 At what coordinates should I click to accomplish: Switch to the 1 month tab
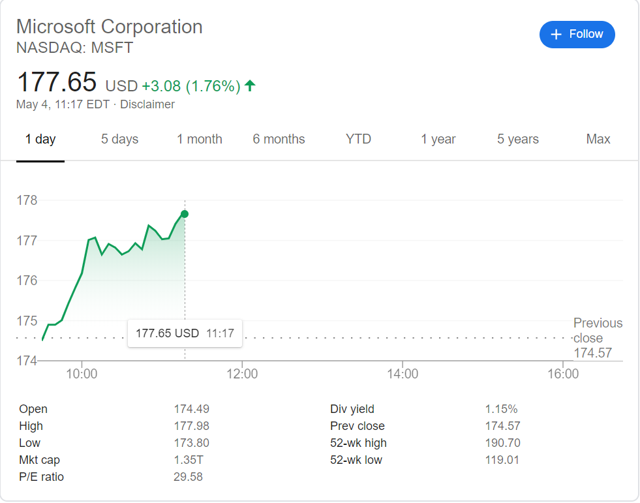click(199, 139)
